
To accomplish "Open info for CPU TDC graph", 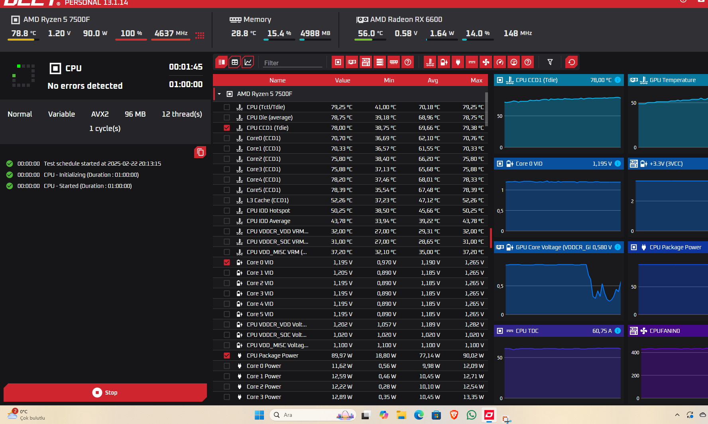I will pyautogui.click(x=618, y=331).
